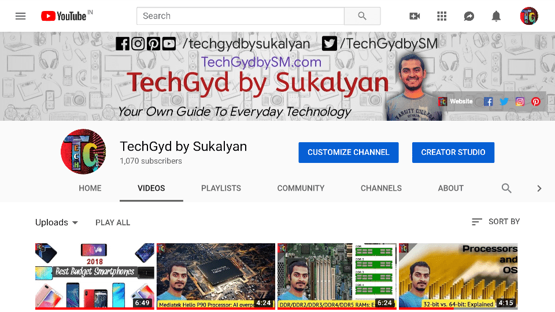Open the COMMUNITY tab
This screenshot has width=555, height=312.
pos(301,188)
